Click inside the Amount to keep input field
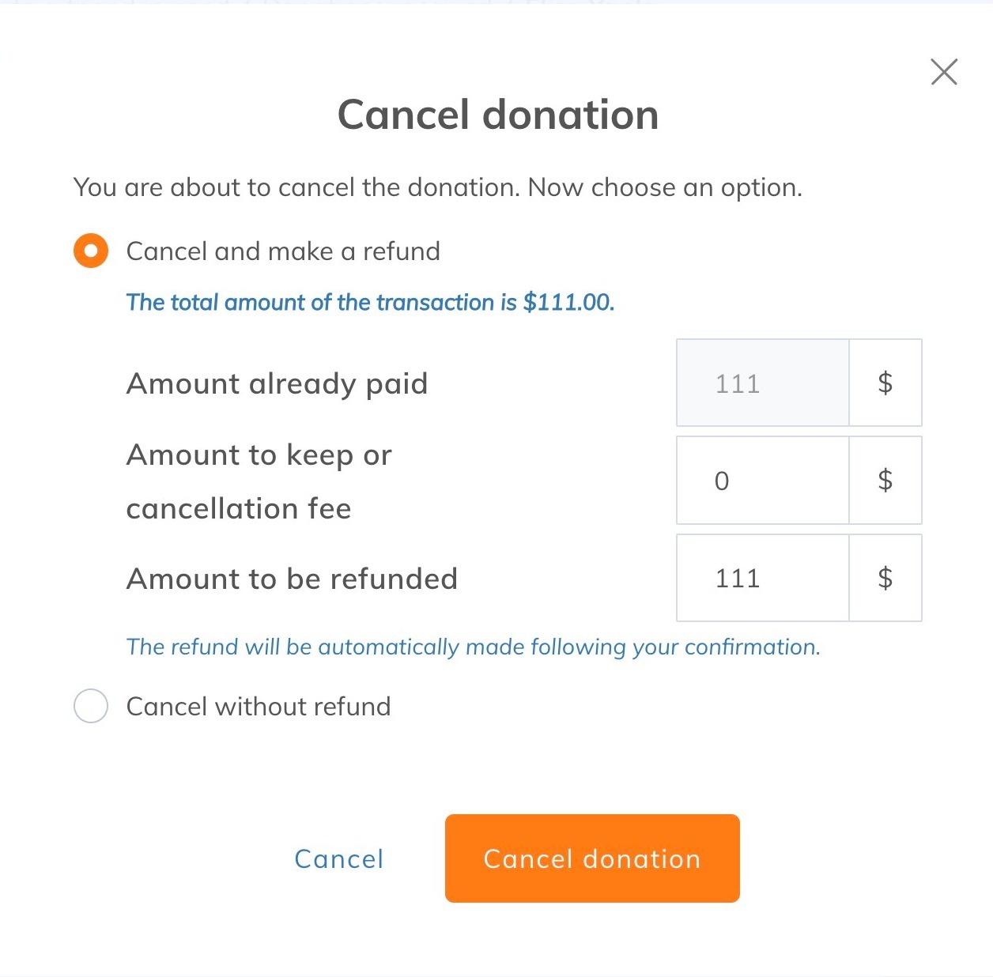The image size is (993, 977). pos(761,481)
